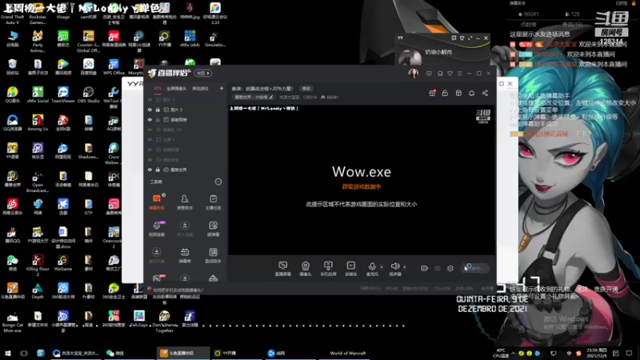
Task: Open the 弹幕助手 danmaku assistant tool
Action: [x=157, y=202]
